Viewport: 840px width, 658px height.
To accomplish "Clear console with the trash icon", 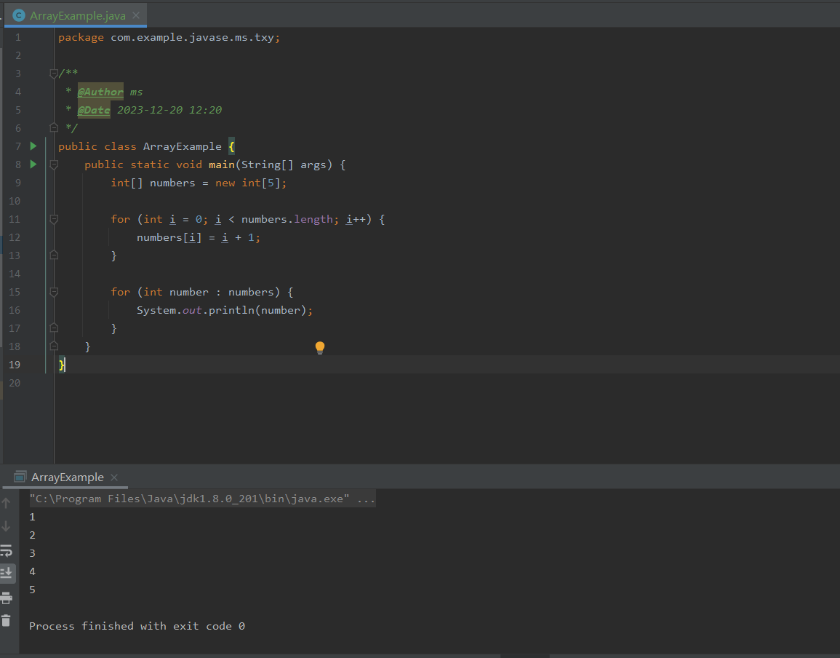I will 6,620.
